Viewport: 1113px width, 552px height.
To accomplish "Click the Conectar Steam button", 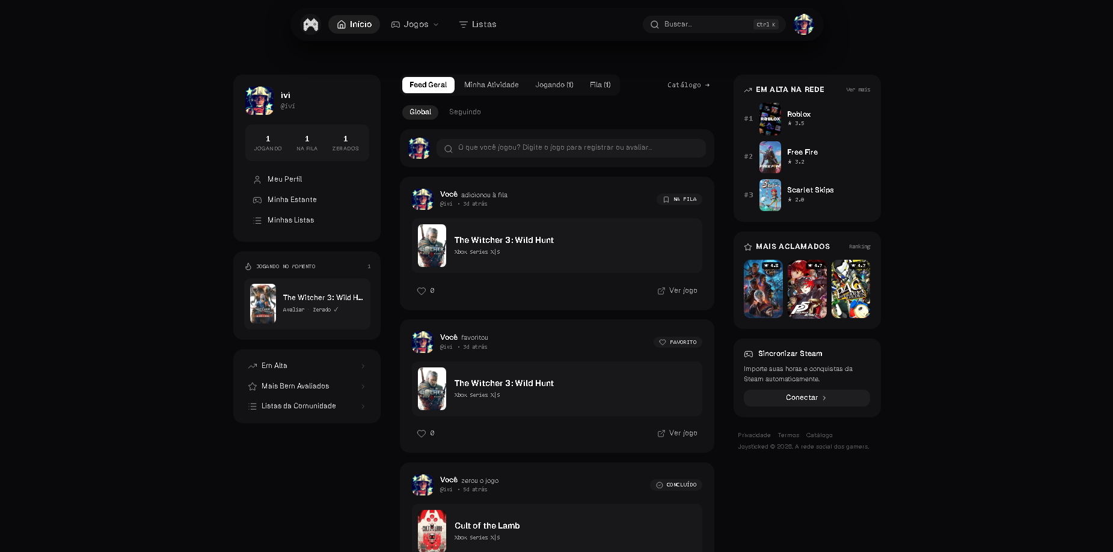I will (807, 398).
